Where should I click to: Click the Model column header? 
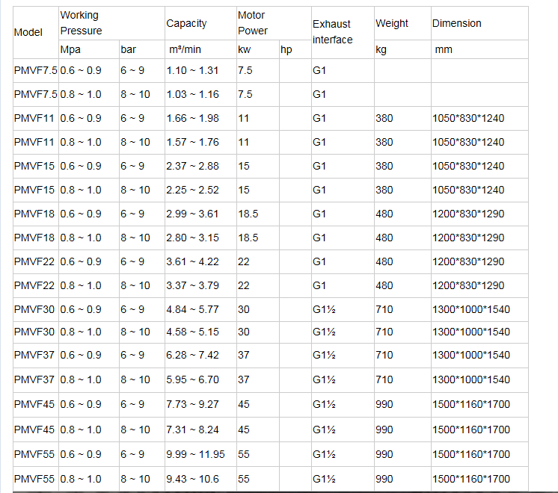[28, 33]
